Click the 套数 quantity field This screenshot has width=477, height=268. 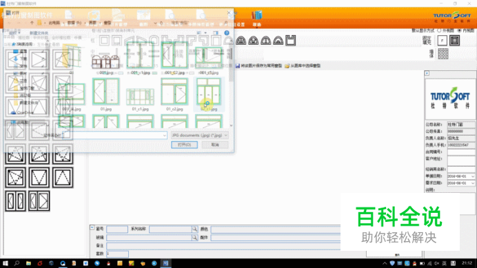[x=117, y=254]
